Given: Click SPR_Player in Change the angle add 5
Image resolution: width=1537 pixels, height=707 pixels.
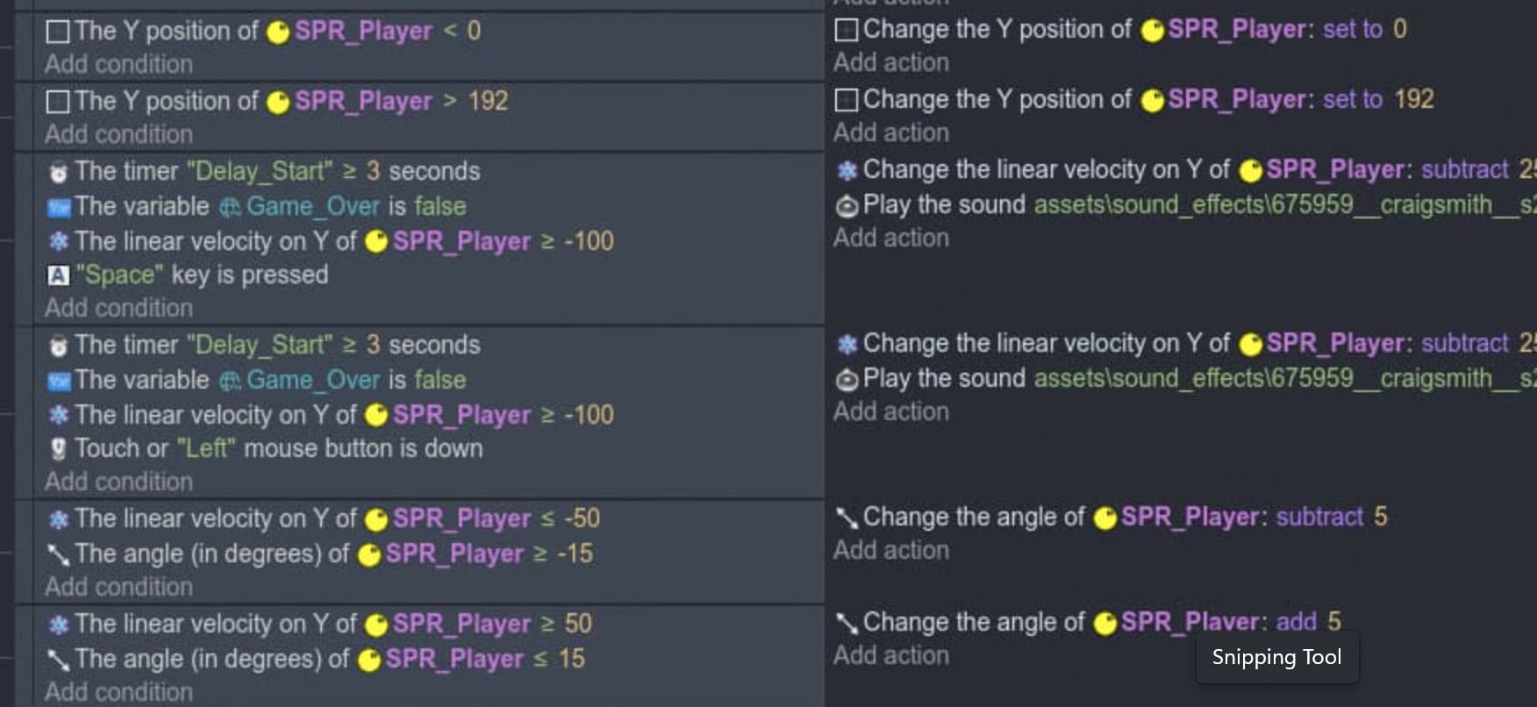Looking at the screenshot, I should click(1190, 622).
